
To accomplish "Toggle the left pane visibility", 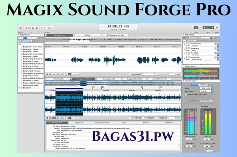I will click(x=205, y=28).
